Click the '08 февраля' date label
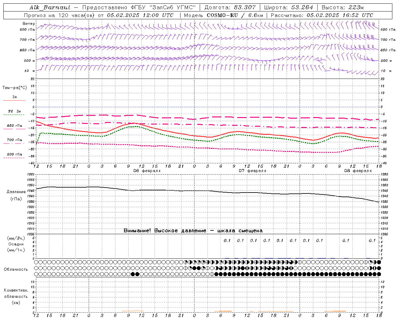The width and height of the screenshot is (397, 318). click(x=358, y=171)
